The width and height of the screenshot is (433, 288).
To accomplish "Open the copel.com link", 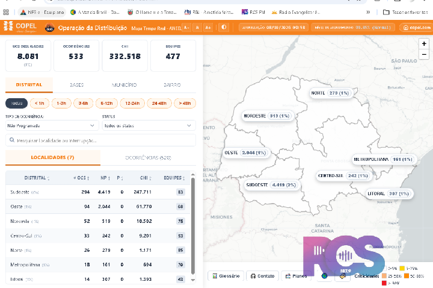I will tap(417, 27).
